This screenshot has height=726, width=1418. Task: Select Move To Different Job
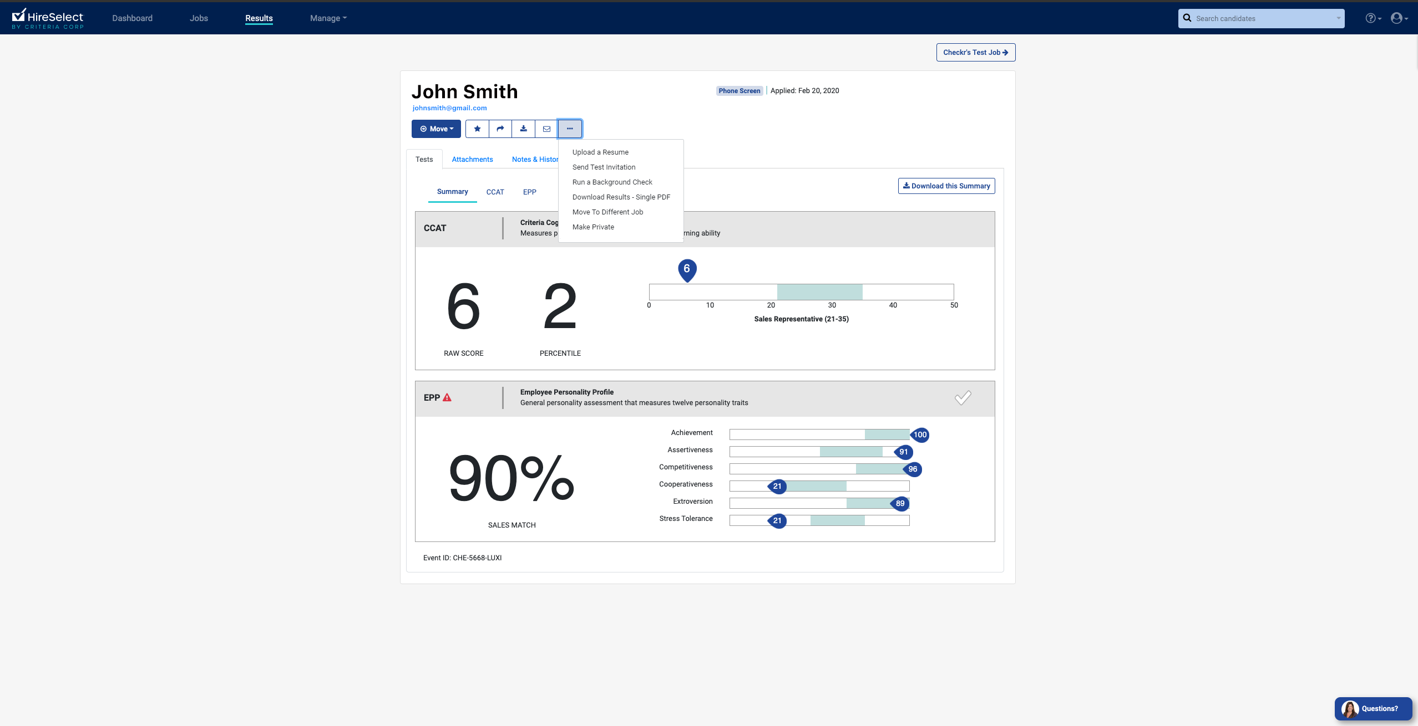607,212
